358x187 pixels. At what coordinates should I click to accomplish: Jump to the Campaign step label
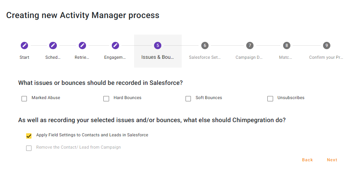pos(249,57)
